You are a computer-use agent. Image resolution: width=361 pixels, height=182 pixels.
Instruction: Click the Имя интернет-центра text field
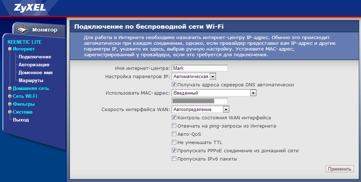pyautogui.click(x=200, y=68)
